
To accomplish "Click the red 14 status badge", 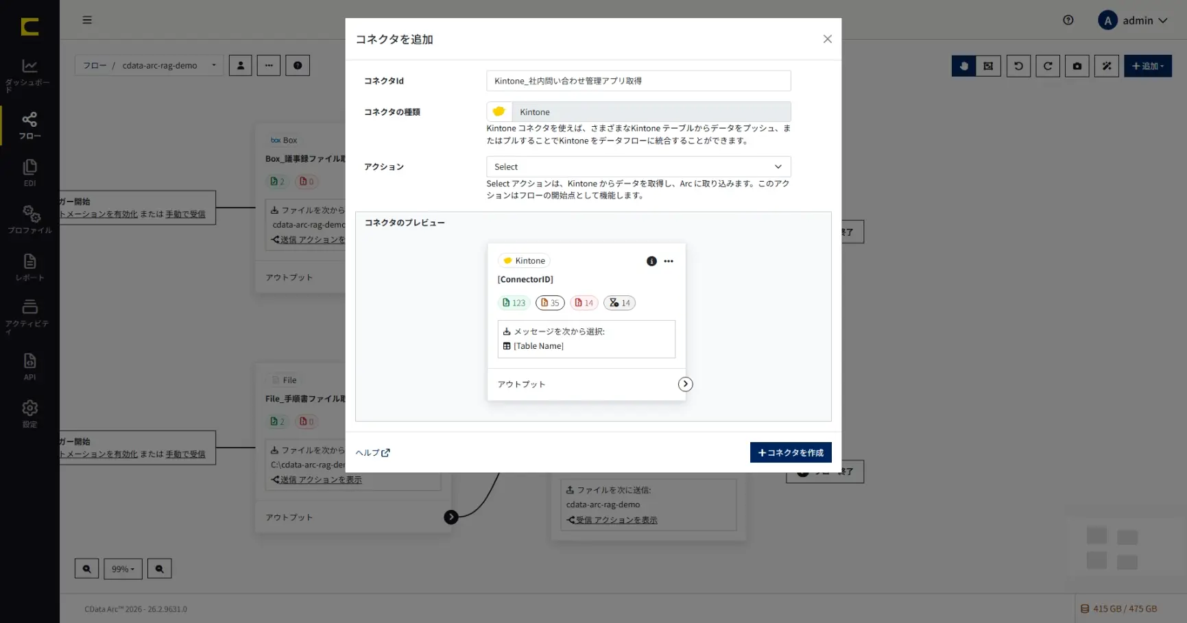I will coord(584,303).
